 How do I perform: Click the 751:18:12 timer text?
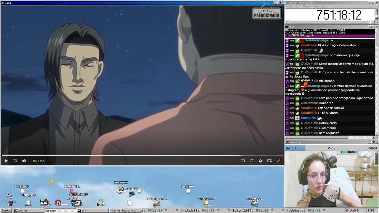[x=339, y=15]
